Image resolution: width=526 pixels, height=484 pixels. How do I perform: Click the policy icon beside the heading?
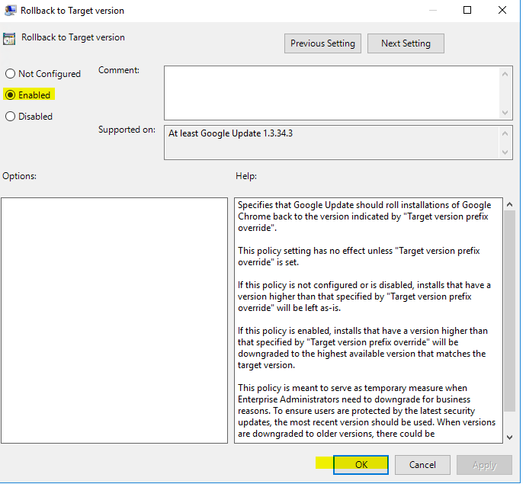coord(10,38)
